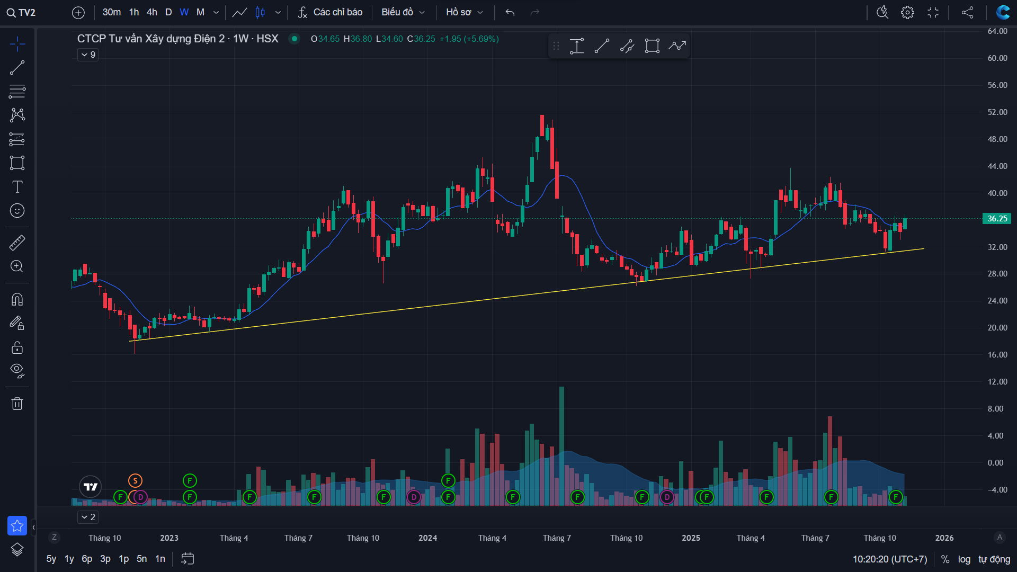Open the Biểu đồ dropdown menu
The height and width of the screenshot is (572, 1017).
[403, 12]
